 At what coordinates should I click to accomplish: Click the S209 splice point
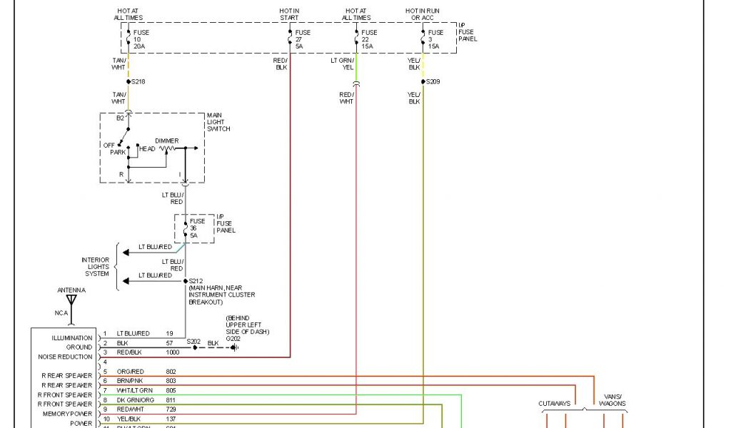(423, 82)
